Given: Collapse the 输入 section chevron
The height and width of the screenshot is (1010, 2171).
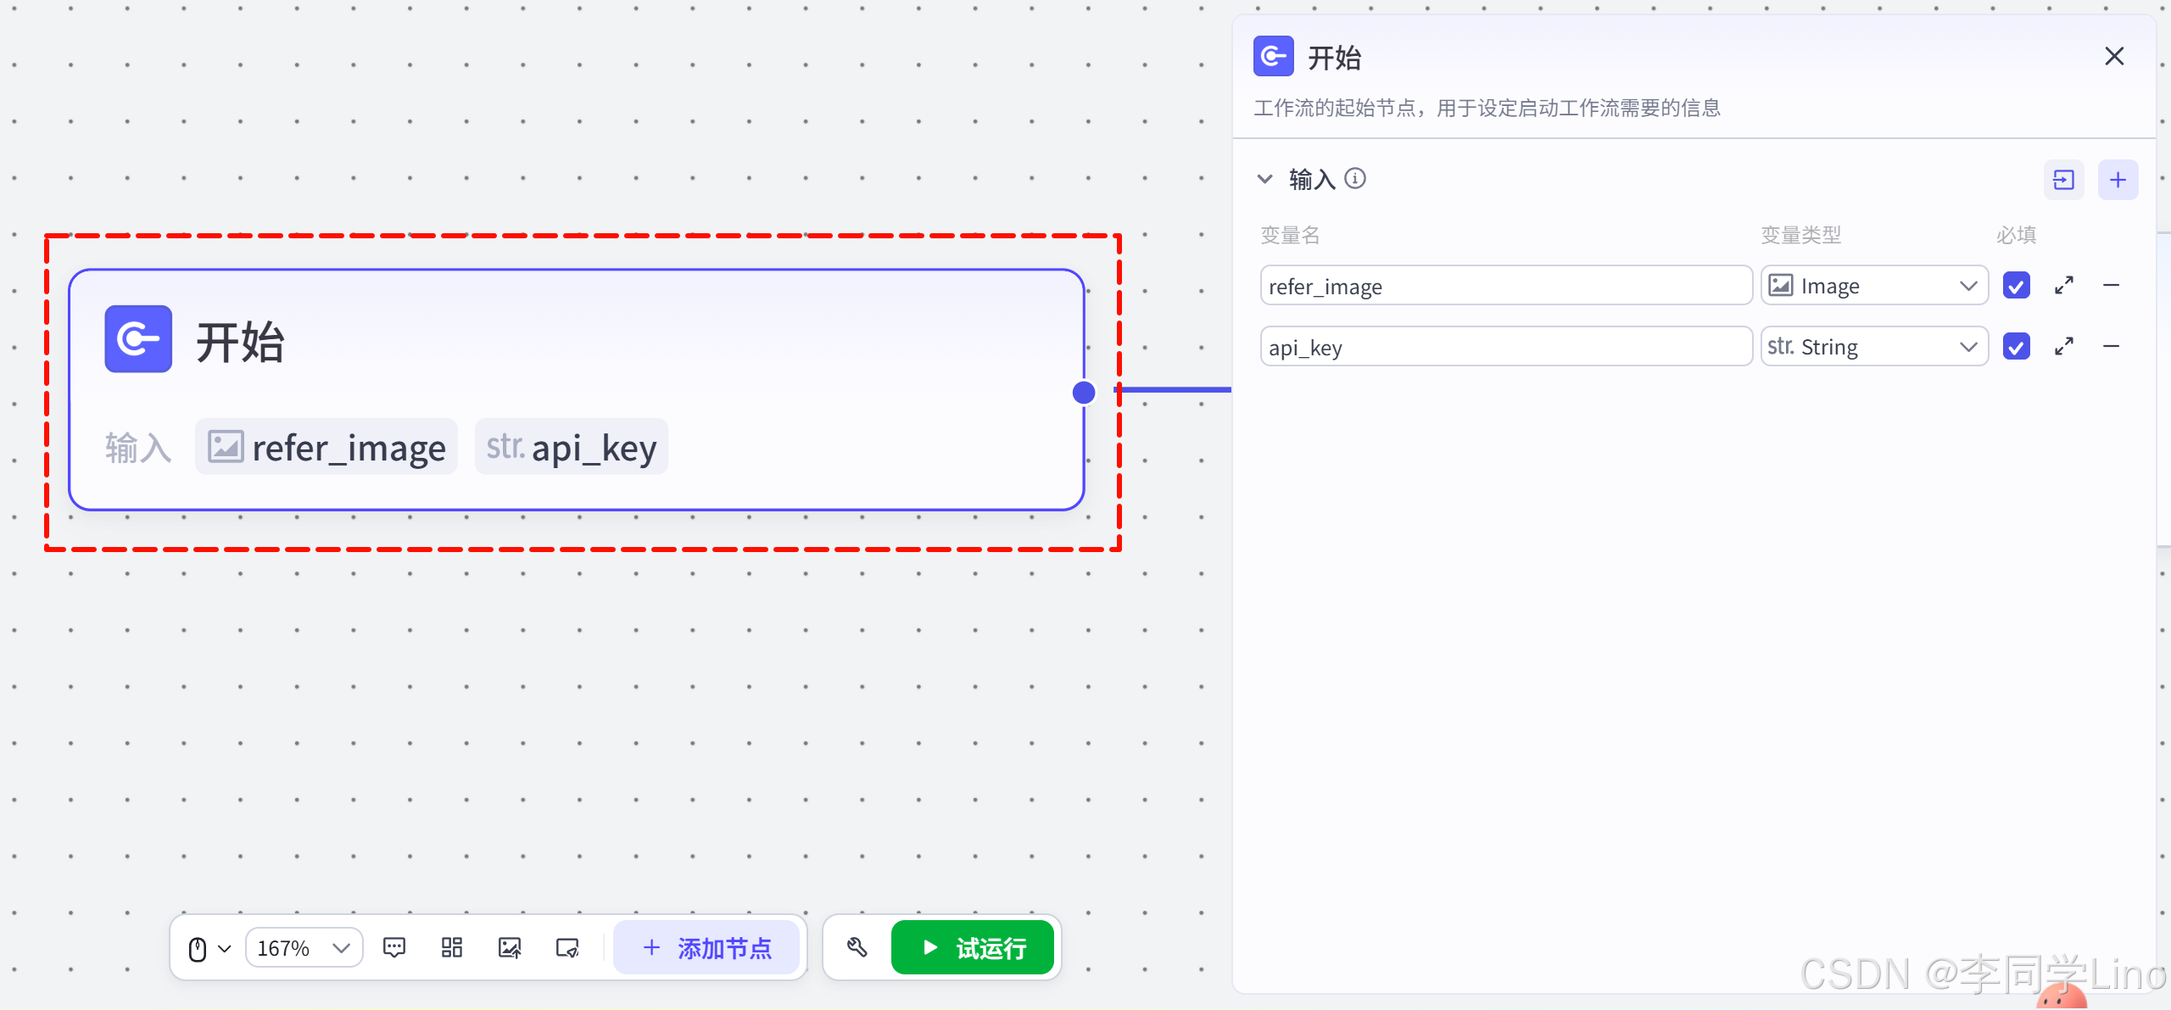Looking at the screenshot, I should point(1264,179).
